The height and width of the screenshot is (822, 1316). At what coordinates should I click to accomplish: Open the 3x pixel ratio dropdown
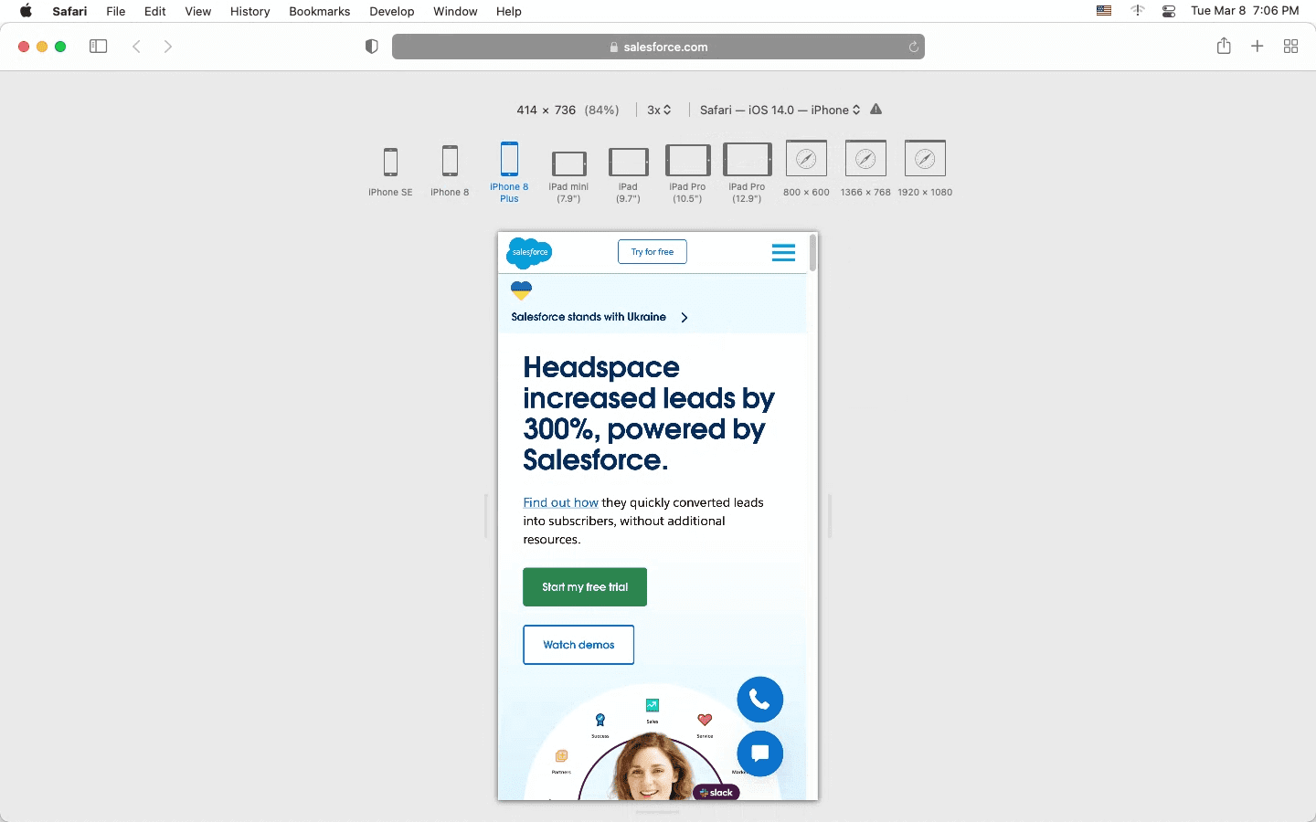(x=660, y=110)
